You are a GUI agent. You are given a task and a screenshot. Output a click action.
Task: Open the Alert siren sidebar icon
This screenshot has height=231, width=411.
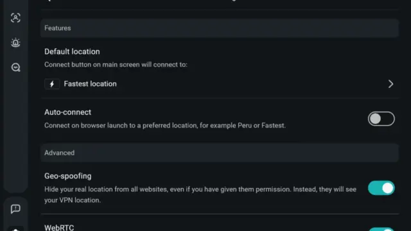point(15,42)
